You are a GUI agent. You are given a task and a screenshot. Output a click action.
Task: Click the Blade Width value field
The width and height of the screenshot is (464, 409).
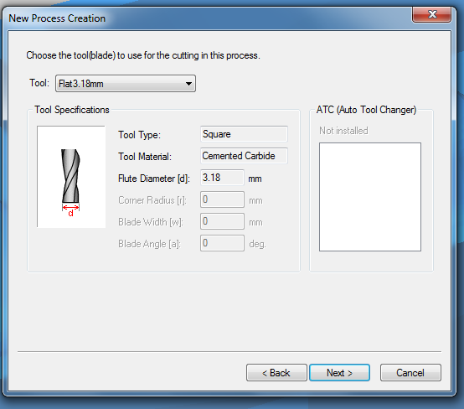tap(222, 221)
